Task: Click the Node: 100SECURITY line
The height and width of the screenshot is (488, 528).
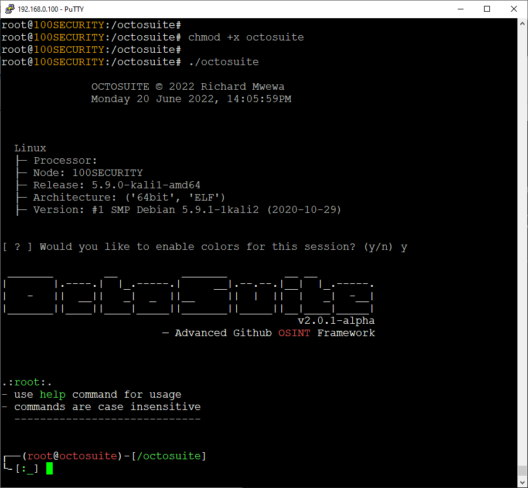Action: (x=88, y=173)
